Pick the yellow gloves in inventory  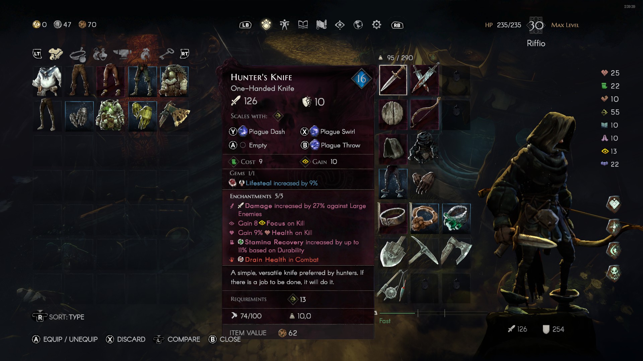coord(142,116)
